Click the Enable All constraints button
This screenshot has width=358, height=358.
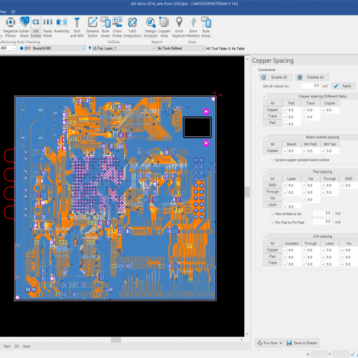click(275, 77)
